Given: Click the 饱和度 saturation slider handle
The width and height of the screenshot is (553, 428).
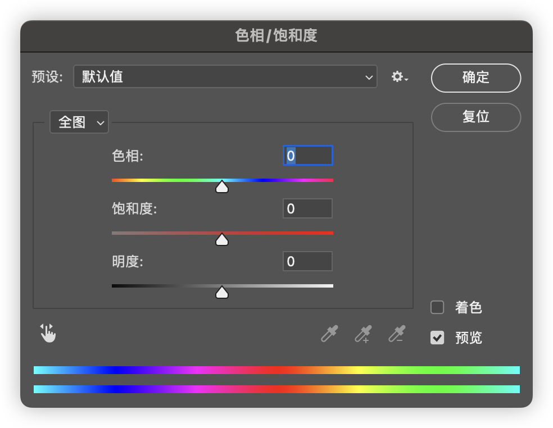Looking at the screenshot, I should coord(222,240).
